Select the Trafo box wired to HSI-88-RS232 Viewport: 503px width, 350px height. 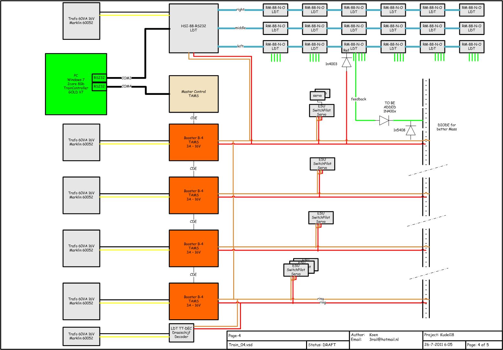(x=81, y=21)
